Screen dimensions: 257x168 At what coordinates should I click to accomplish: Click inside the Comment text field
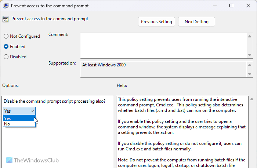(163, 45)
